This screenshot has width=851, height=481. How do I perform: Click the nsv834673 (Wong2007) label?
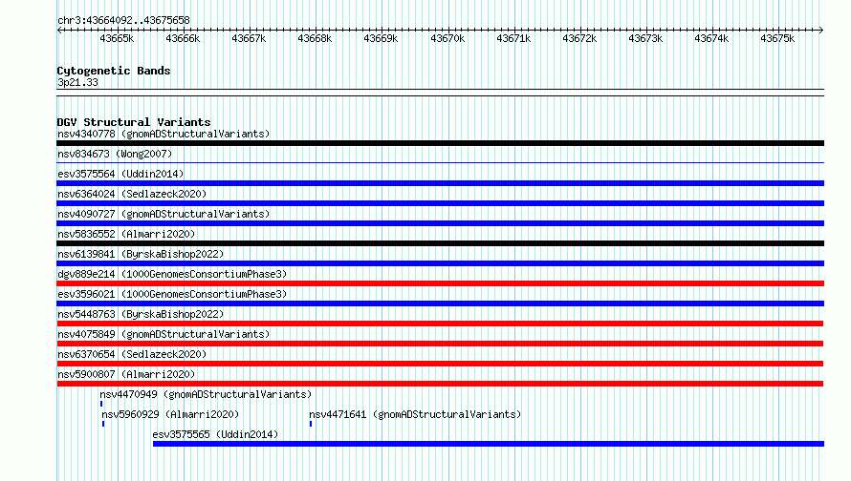point(115,154)
